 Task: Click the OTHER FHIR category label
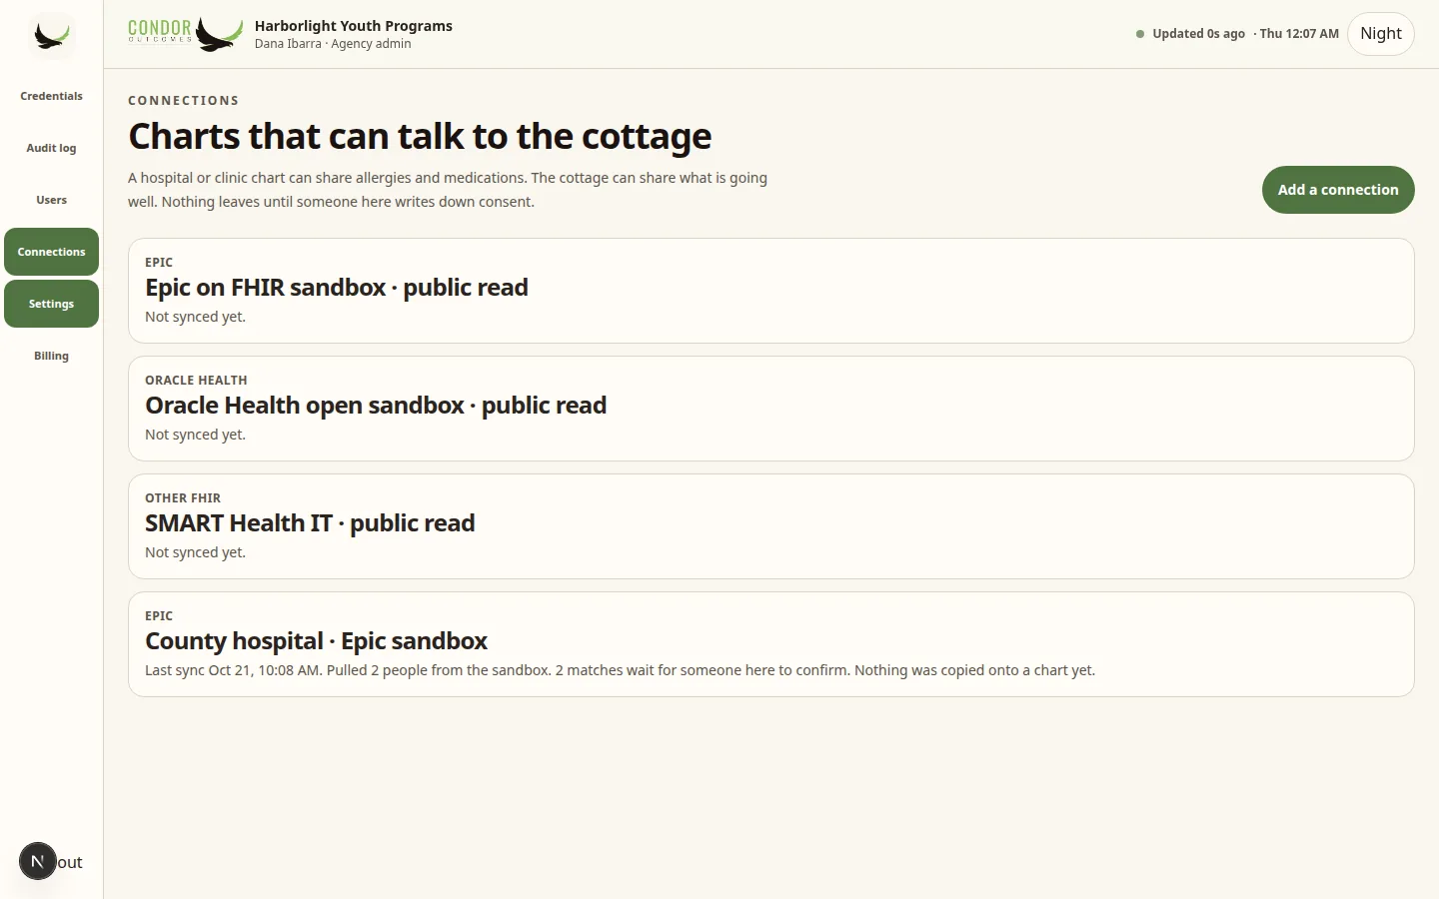[x=183, y=498]
